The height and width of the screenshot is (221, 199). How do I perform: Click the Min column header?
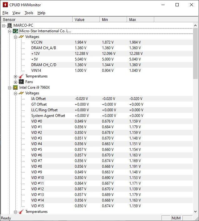coord(113,19)
